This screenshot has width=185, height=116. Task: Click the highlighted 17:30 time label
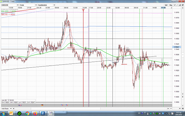(x=163, y=8)
